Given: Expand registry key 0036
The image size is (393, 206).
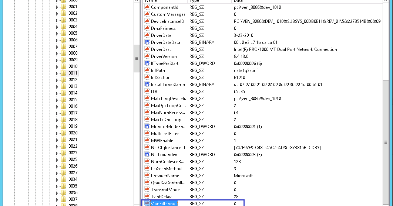Looking at the screenshot, I should [57, 193].
